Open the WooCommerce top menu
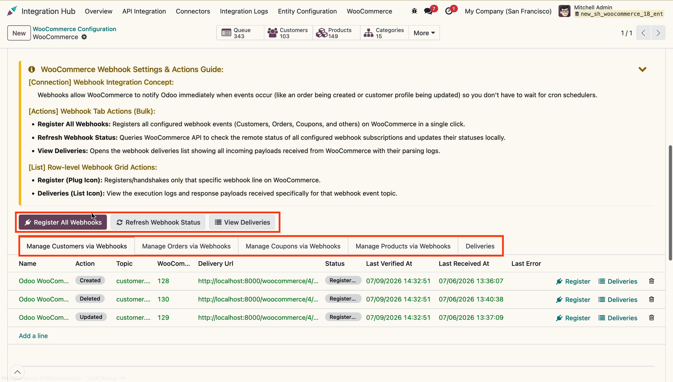Screen dimensions: 673x382 click(369, 11)
